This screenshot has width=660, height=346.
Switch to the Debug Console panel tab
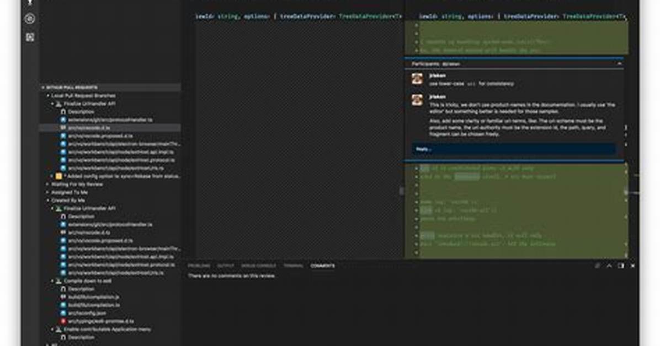pyautogui.click(x=258, y=266)
